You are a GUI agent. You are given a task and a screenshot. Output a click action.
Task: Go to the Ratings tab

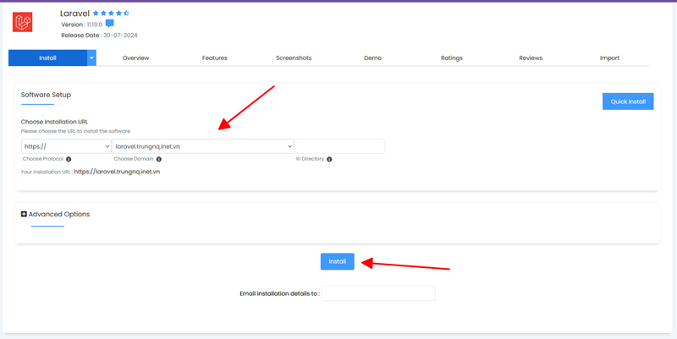[x=452, y=57]
